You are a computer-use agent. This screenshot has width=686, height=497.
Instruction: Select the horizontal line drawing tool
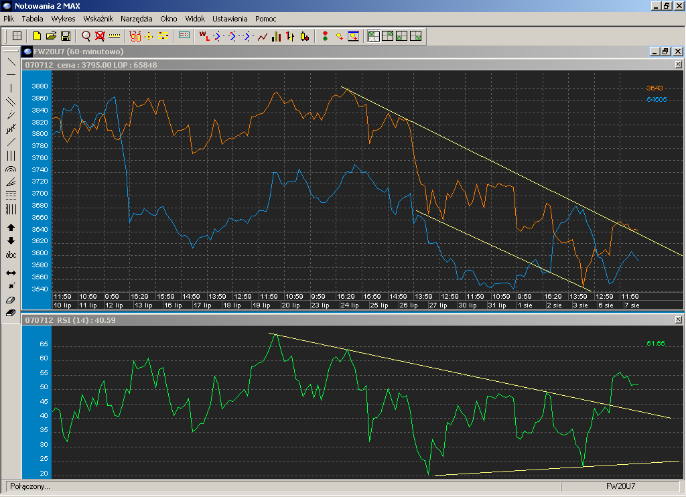(x=11, y=74)
